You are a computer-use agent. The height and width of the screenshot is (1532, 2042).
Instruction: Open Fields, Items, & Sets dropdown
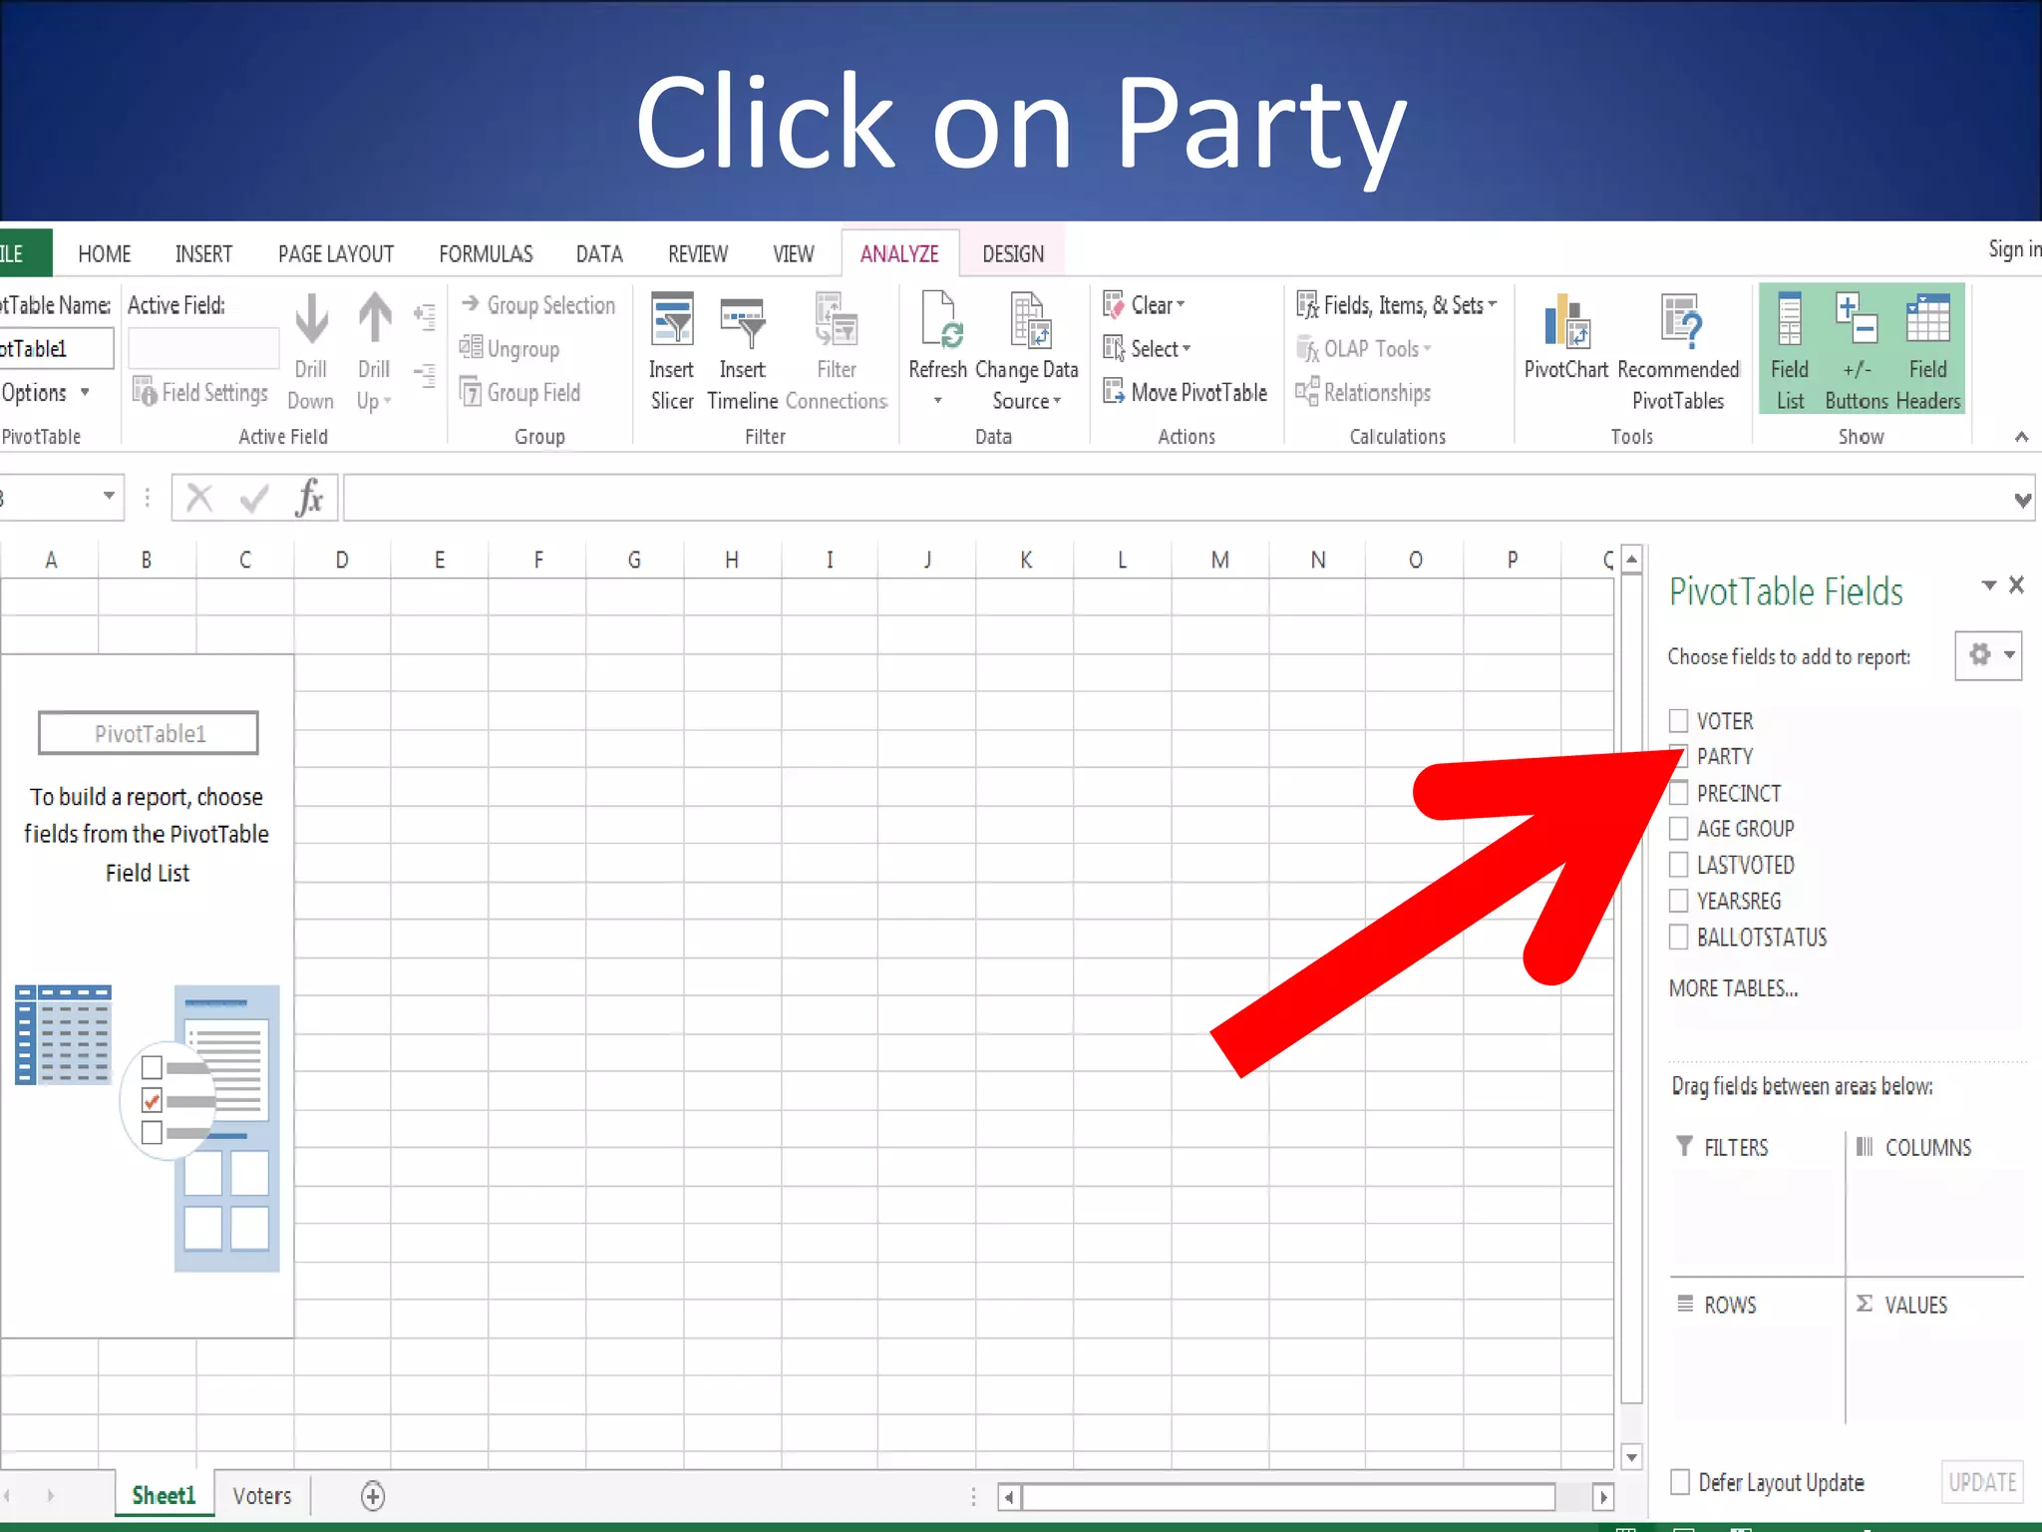click(x=1397, y=305)
